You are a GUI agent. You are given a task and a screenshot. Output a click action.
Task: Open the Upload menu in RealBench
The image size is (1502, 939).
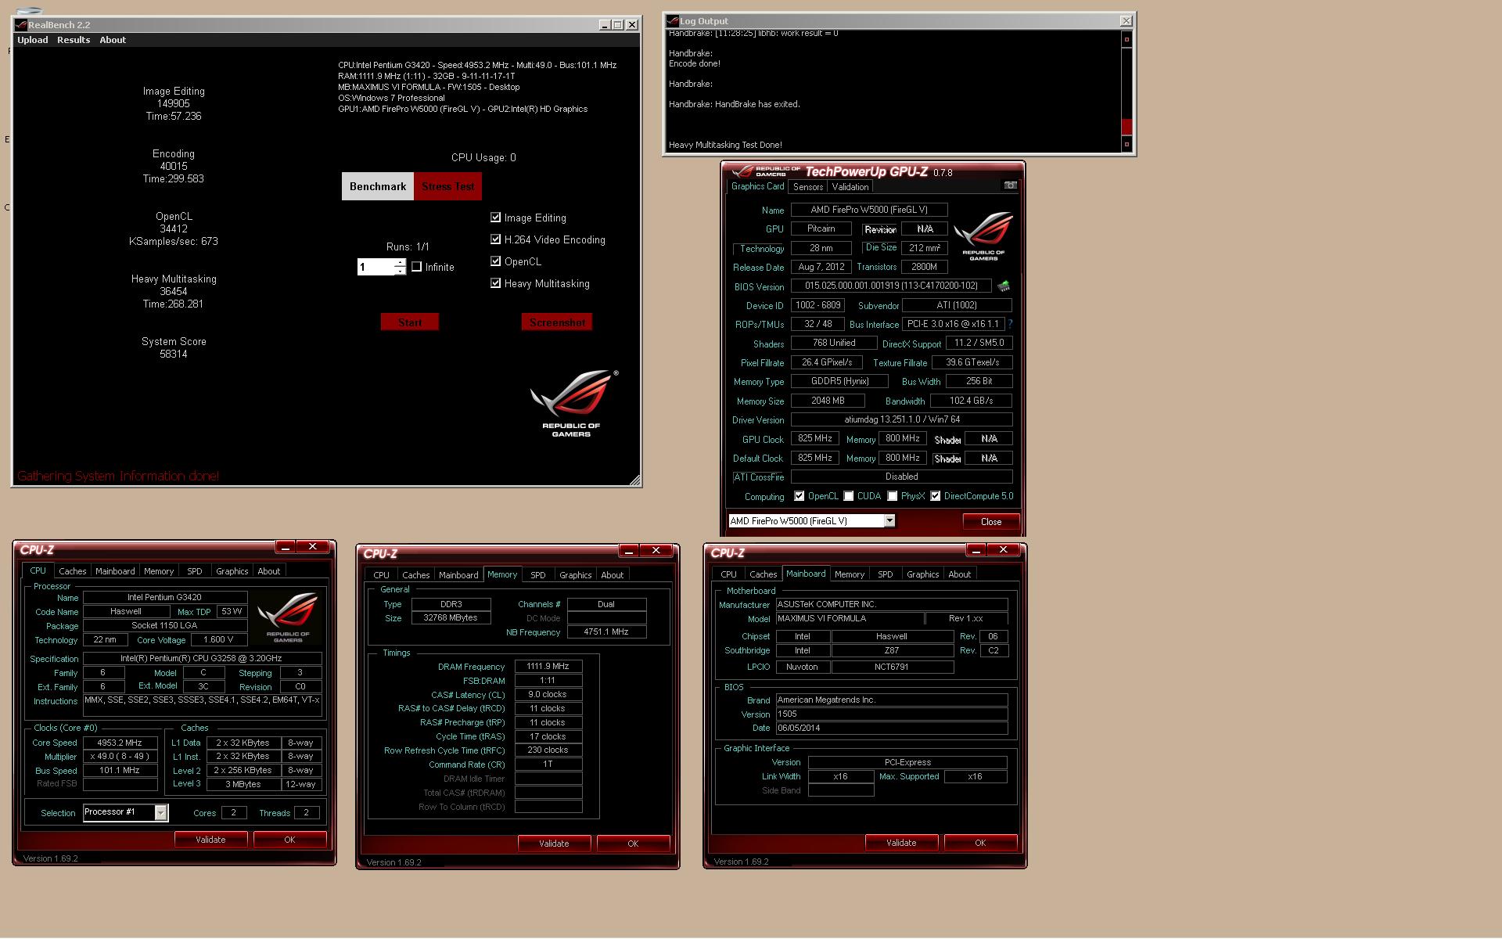33,40
